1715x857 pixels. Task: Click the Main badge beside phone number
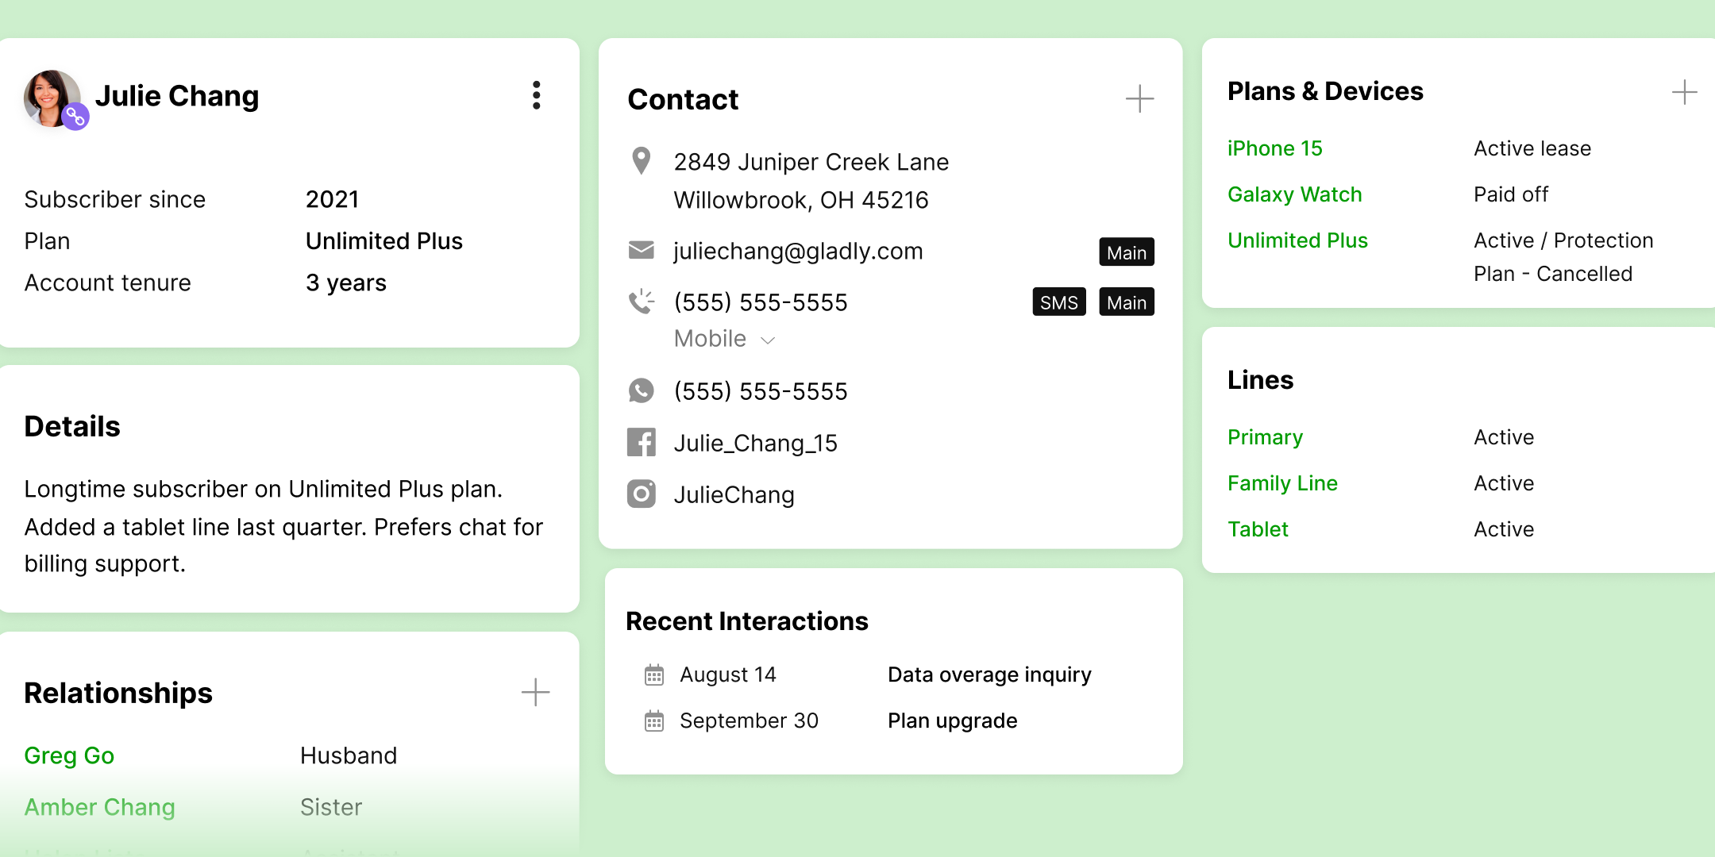click(1127, 302)
